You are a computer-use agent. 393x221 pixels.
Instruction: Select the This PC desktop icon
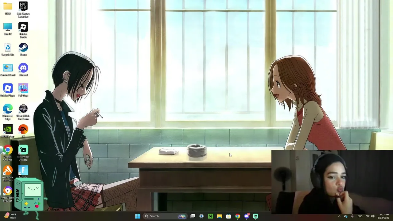click(8, 29)
